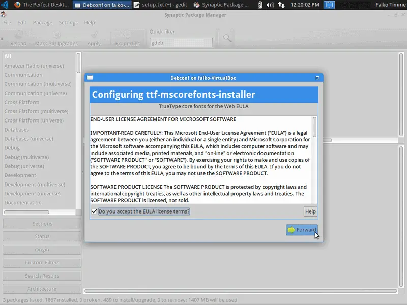Switch to The Perfect Desktop Firefox task
Screen dimensions: 407x305
coord(42,5)
